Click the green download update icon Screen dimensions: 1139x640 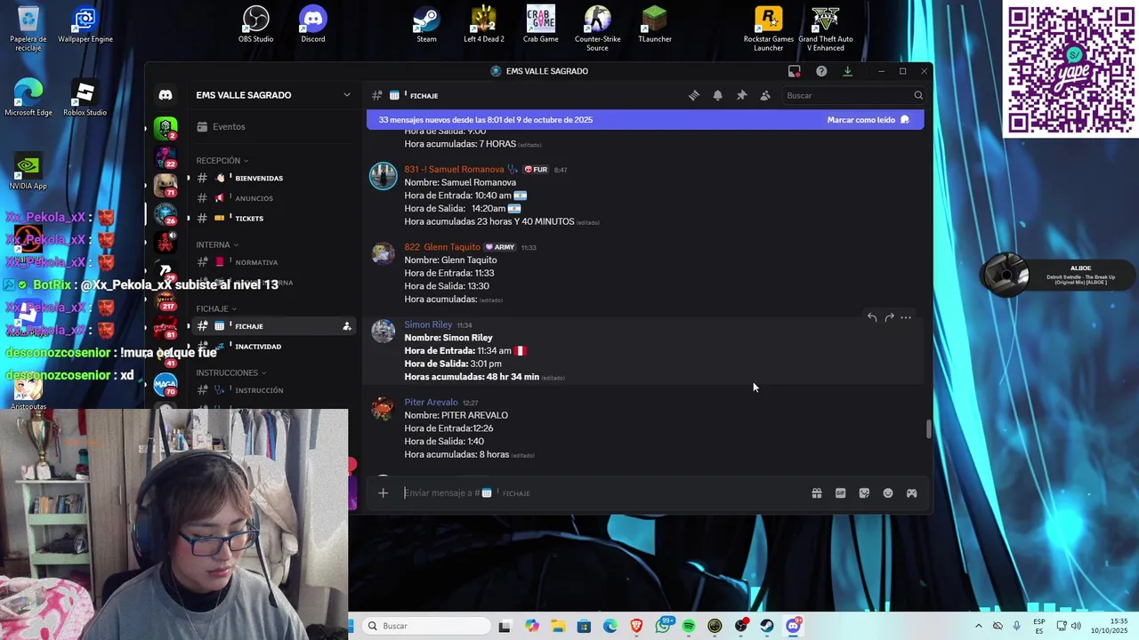coord(847,71)
